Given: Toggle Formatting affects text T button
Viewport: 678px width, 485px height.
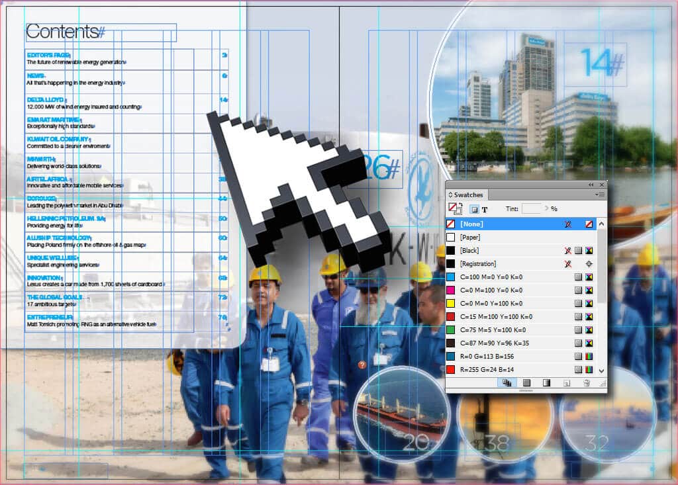Looking at the screenshot, I should [485, 209].
